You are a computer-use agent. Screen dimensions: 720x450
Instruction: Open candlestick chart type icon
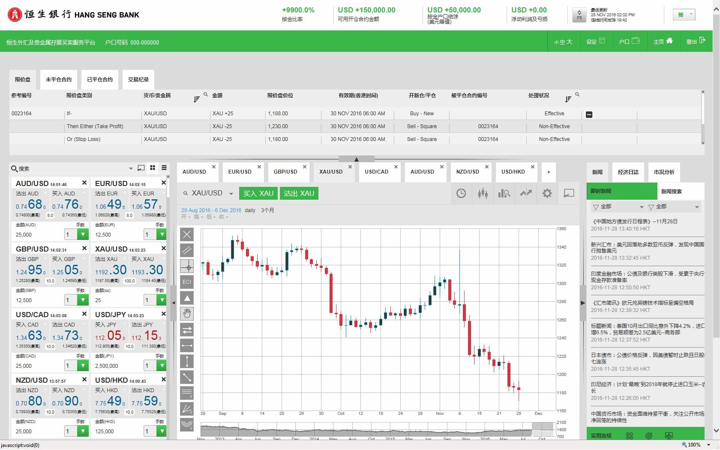[483, 193]
